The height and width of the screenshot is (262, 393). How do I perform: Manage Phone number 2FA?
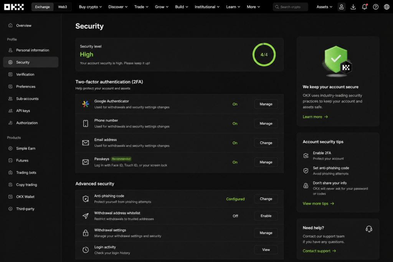click(x=266, y=124)
